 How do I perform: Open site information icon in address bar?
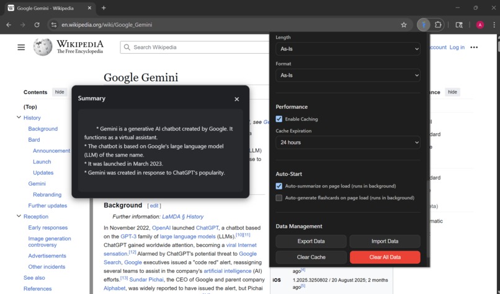click(x=54, y=25)
